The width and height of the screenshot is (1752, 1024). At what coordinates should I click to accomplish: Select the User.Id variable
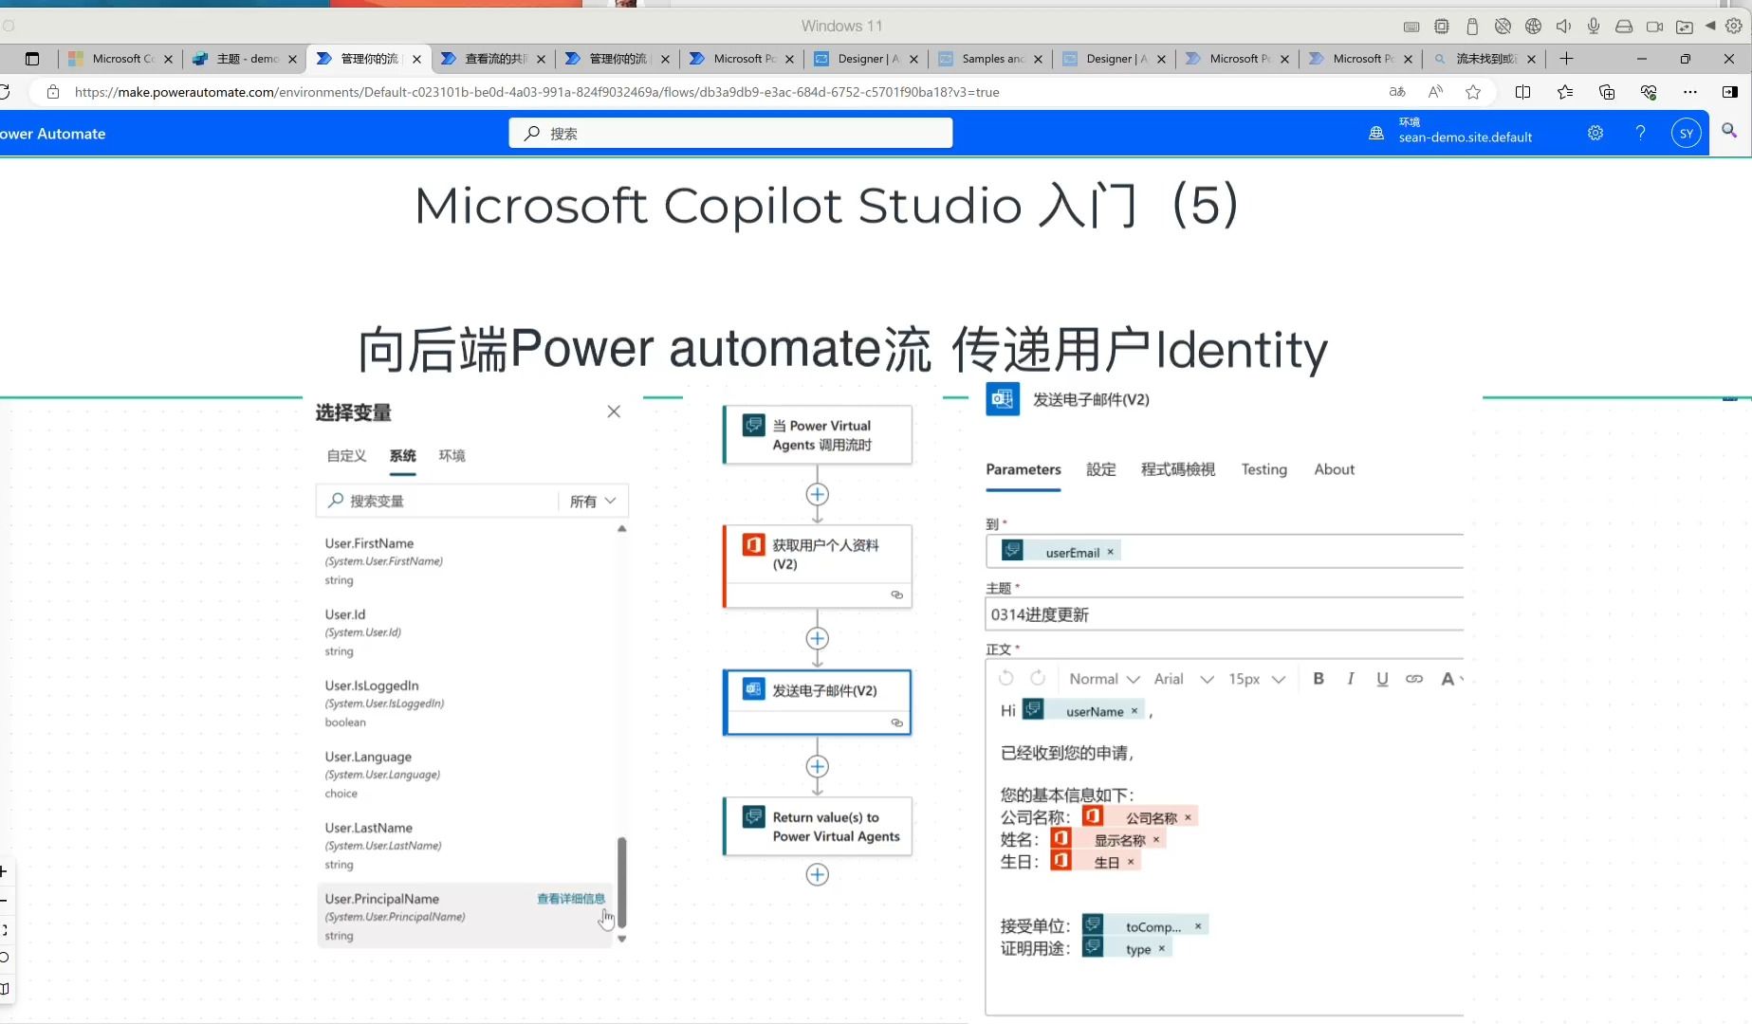(x=465, y=632)
